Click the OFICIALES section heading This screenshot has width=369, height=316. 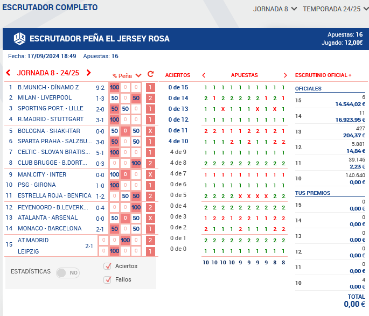(308, 89)
